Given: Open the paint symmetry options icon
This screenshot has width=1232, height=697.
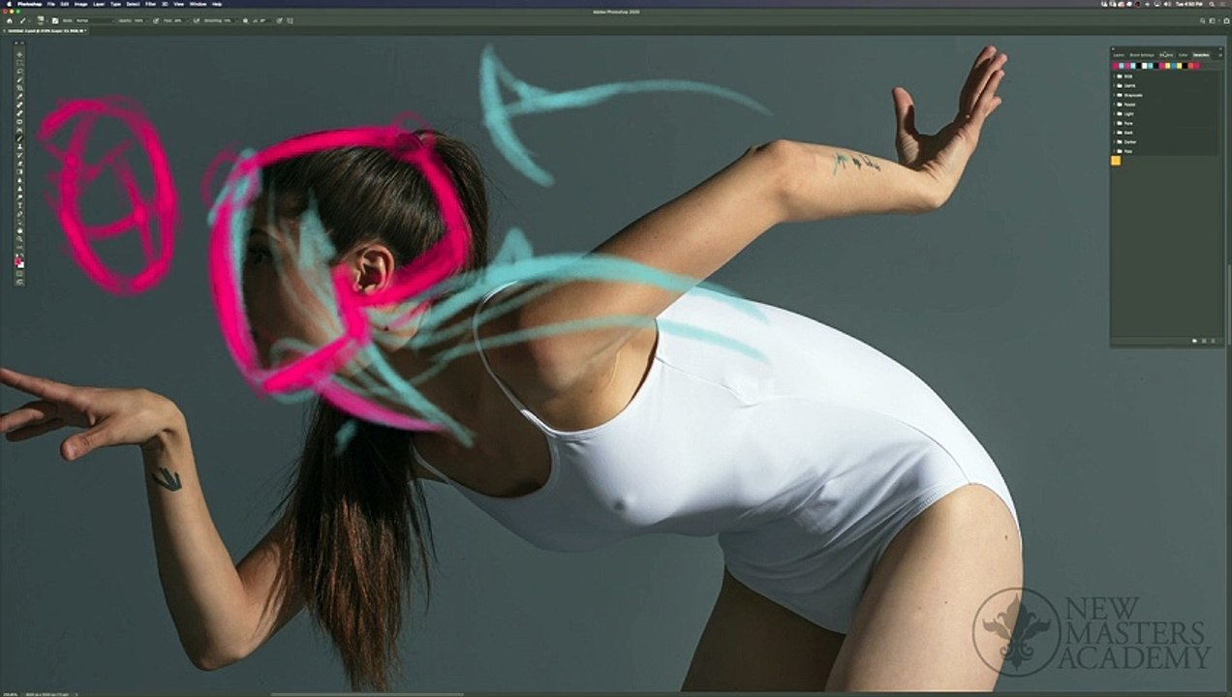Looking at the screenshot, I should [290, 20].
